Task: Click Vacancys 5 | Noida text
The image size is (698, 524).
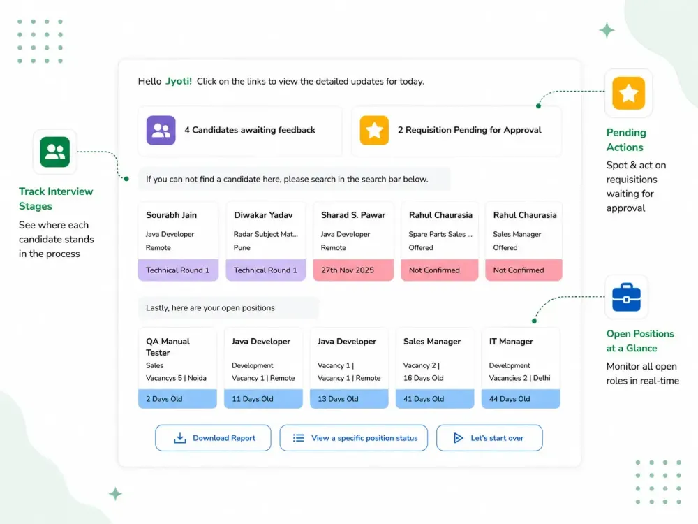Action: tap(177, 378)
